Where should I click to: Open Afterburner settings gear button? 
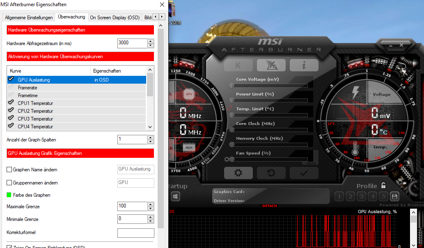(238, 173)
